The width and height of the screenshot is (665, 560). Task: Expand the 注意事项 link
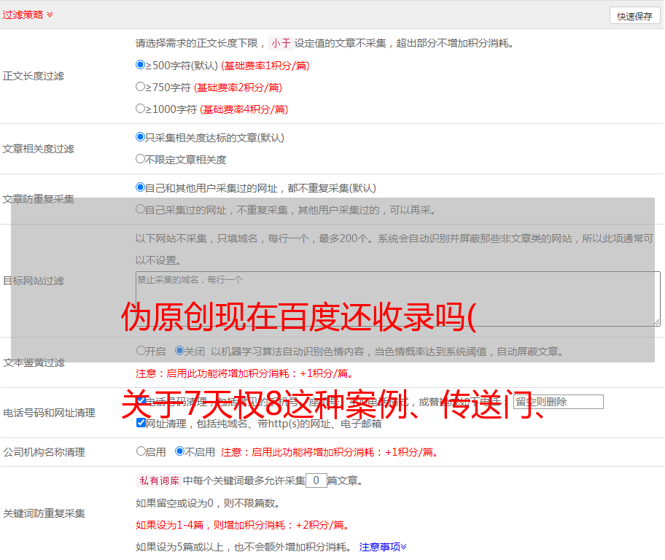click(383, 547)
